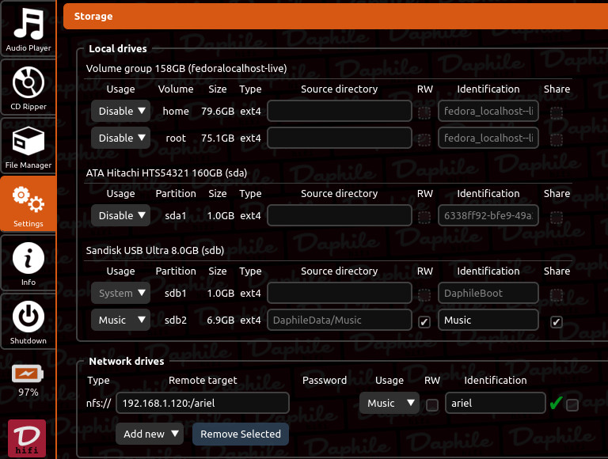Image resolution: width=608 pixels, height=459 pixels.
Task: Toggle Share checkbox for home volume
Action: click(557, 113)
